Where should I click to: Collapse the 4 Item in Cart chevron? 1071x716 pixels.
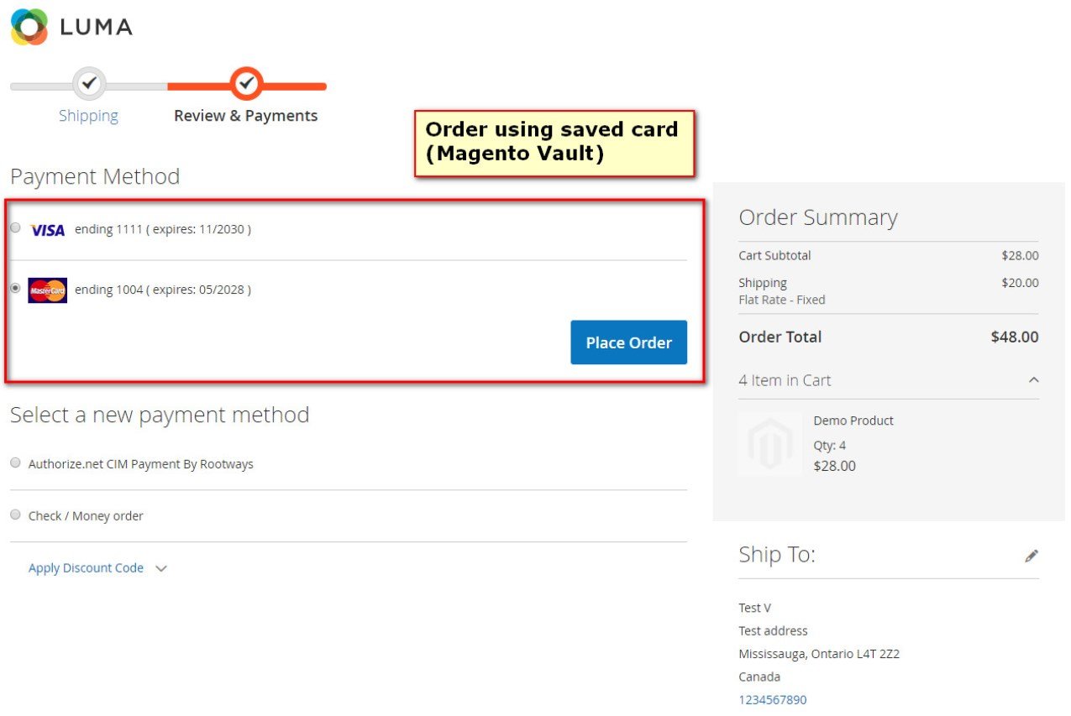pyautogui.click(x=1033, y=380)
